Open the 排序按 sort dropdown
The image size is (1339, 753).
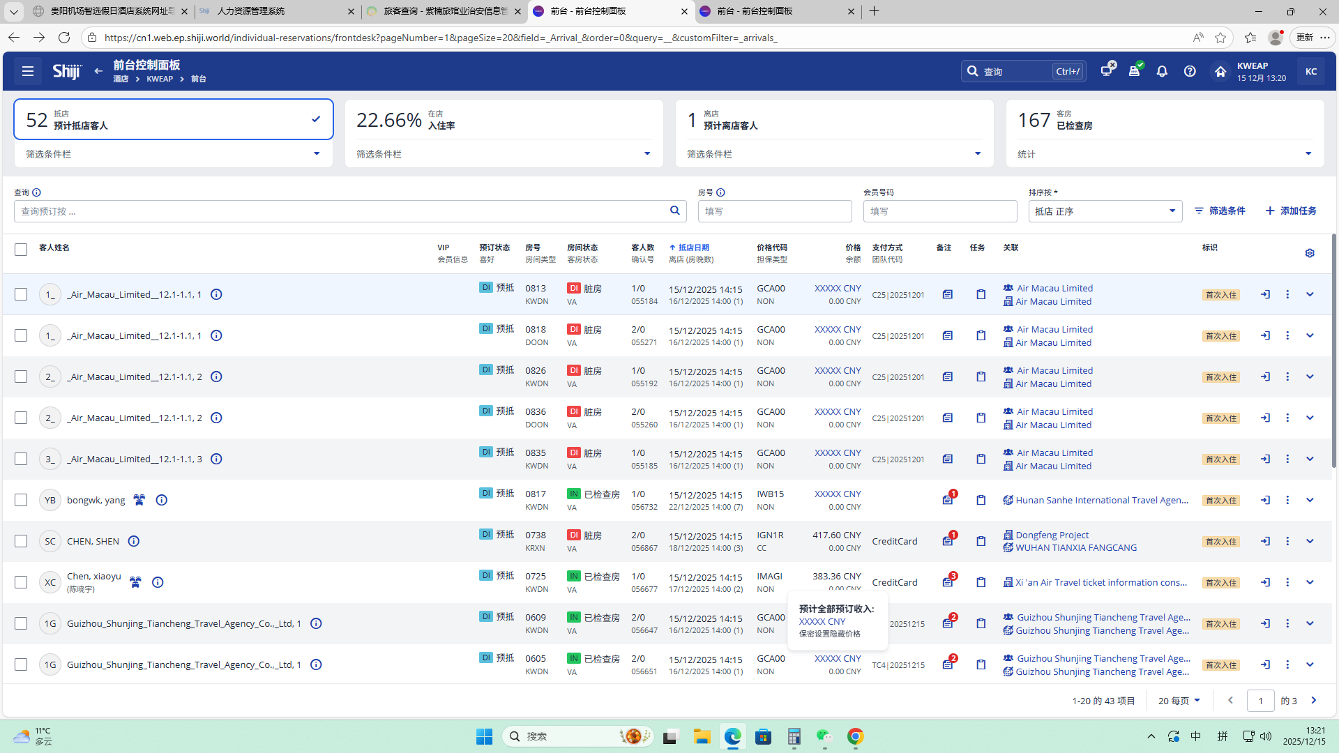coord(1105,211)
